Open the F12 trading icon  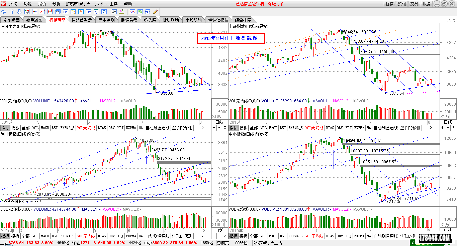[x=89, y=12]
